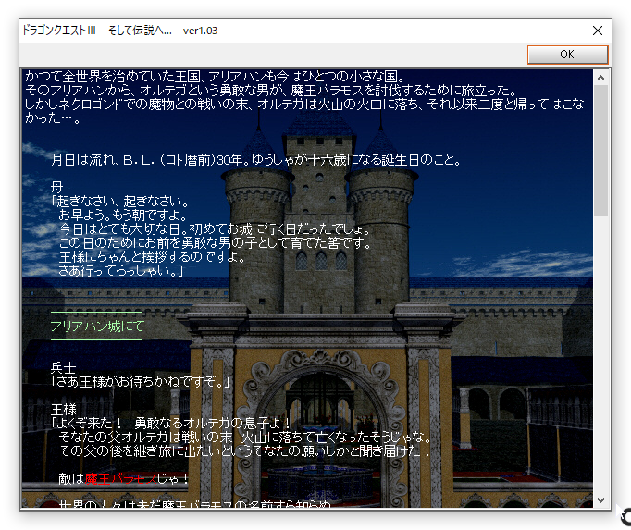
Task: Close the Dragon Quest III window
Action: click(597, 31)
